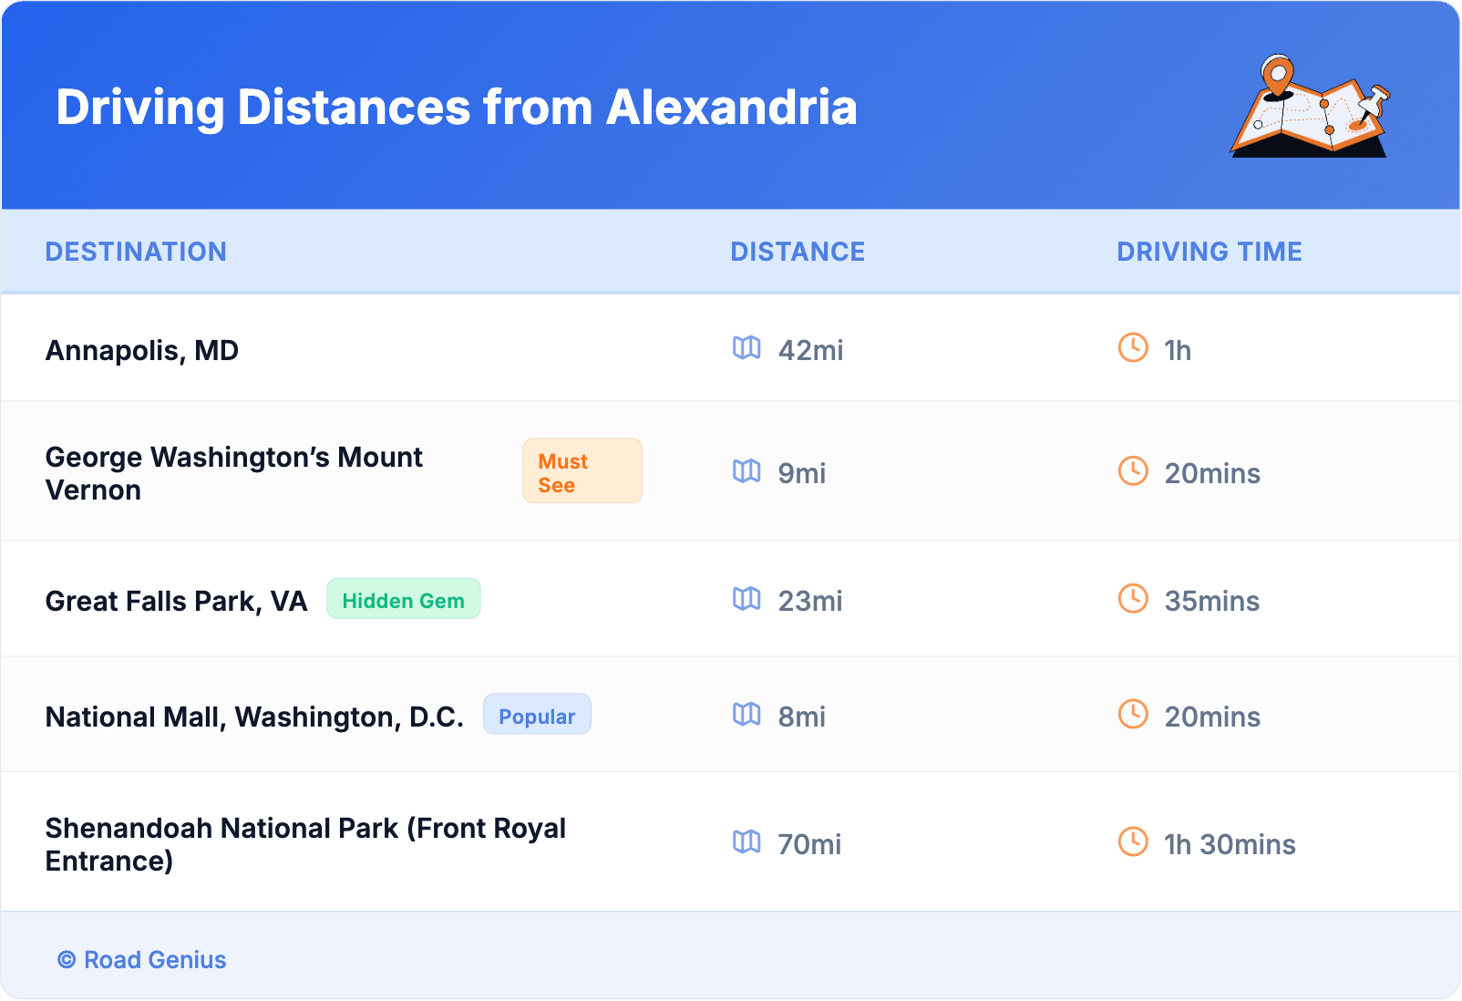
Task: Click the map icon next to 9mi
Action: click(746, 471)
